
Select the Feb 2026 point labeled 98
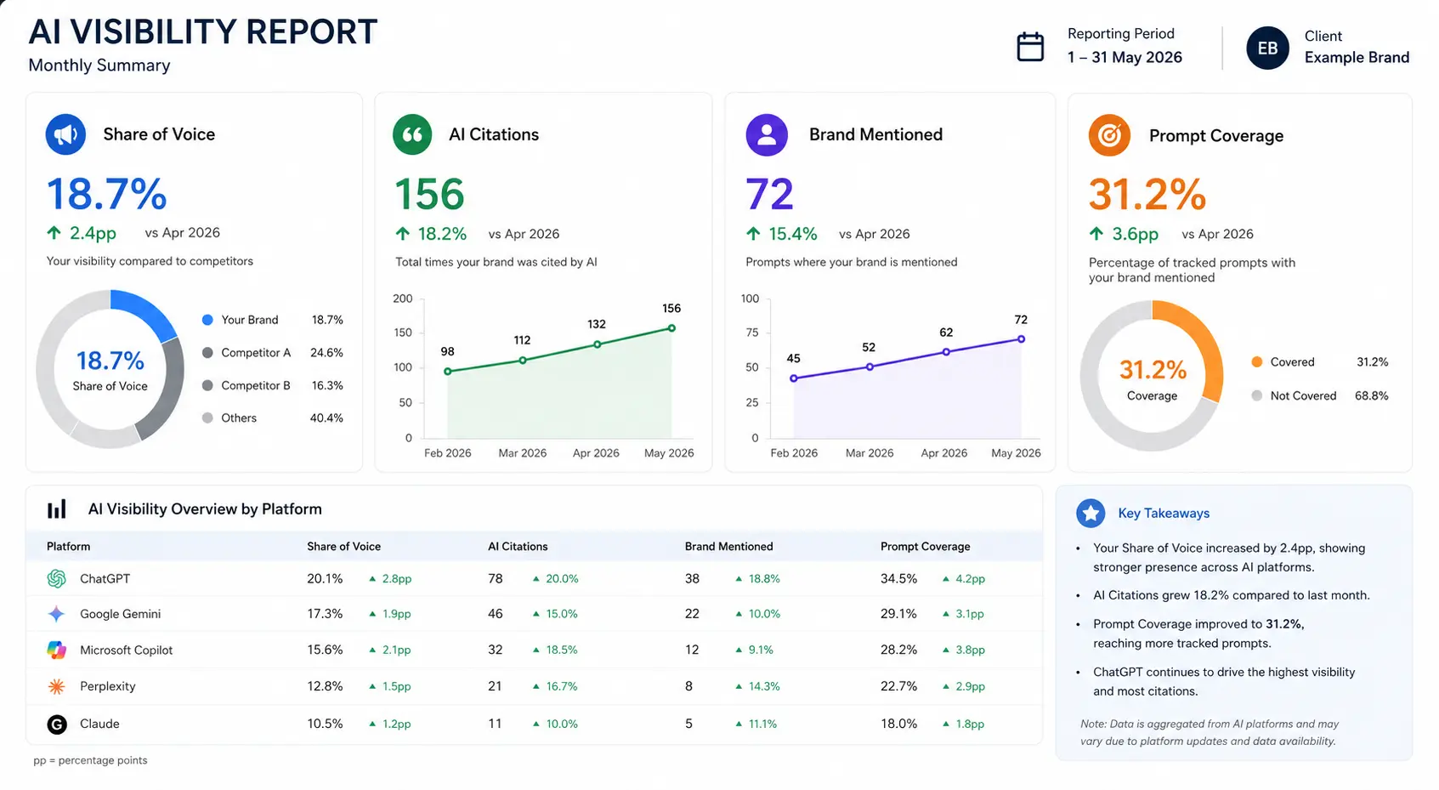click(448, 372)
